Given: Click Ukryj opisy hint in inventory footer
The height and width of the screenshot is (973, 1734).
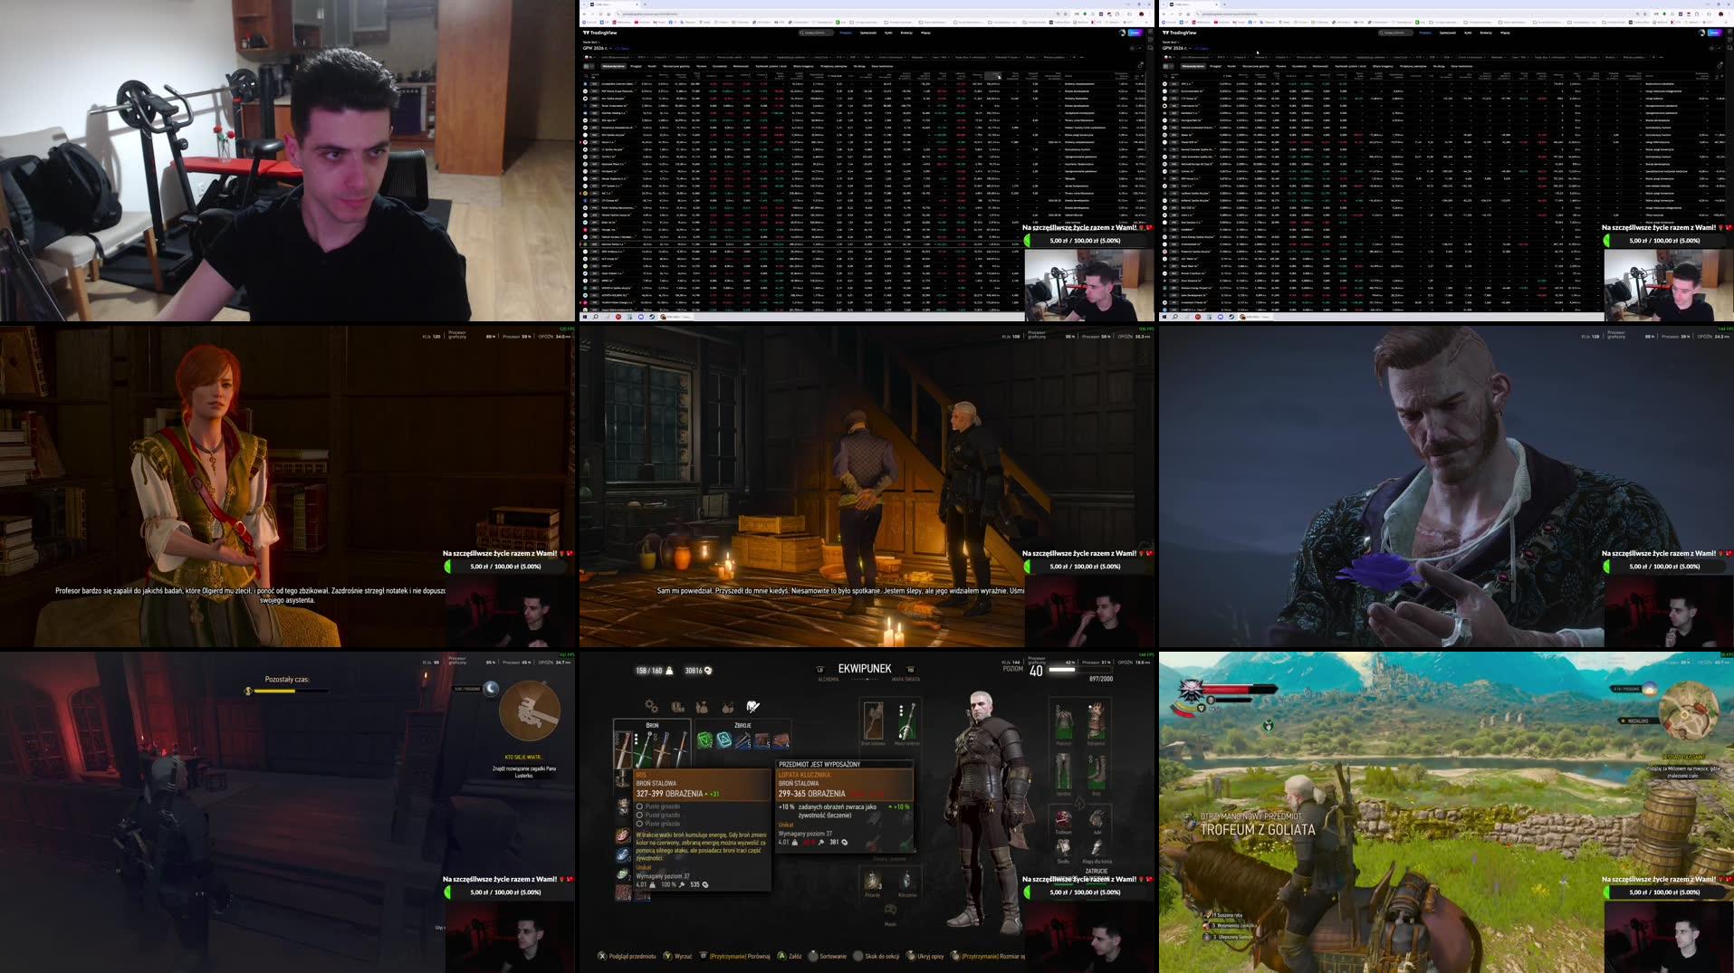Looking at the screenshot, I should pos(926,956).
